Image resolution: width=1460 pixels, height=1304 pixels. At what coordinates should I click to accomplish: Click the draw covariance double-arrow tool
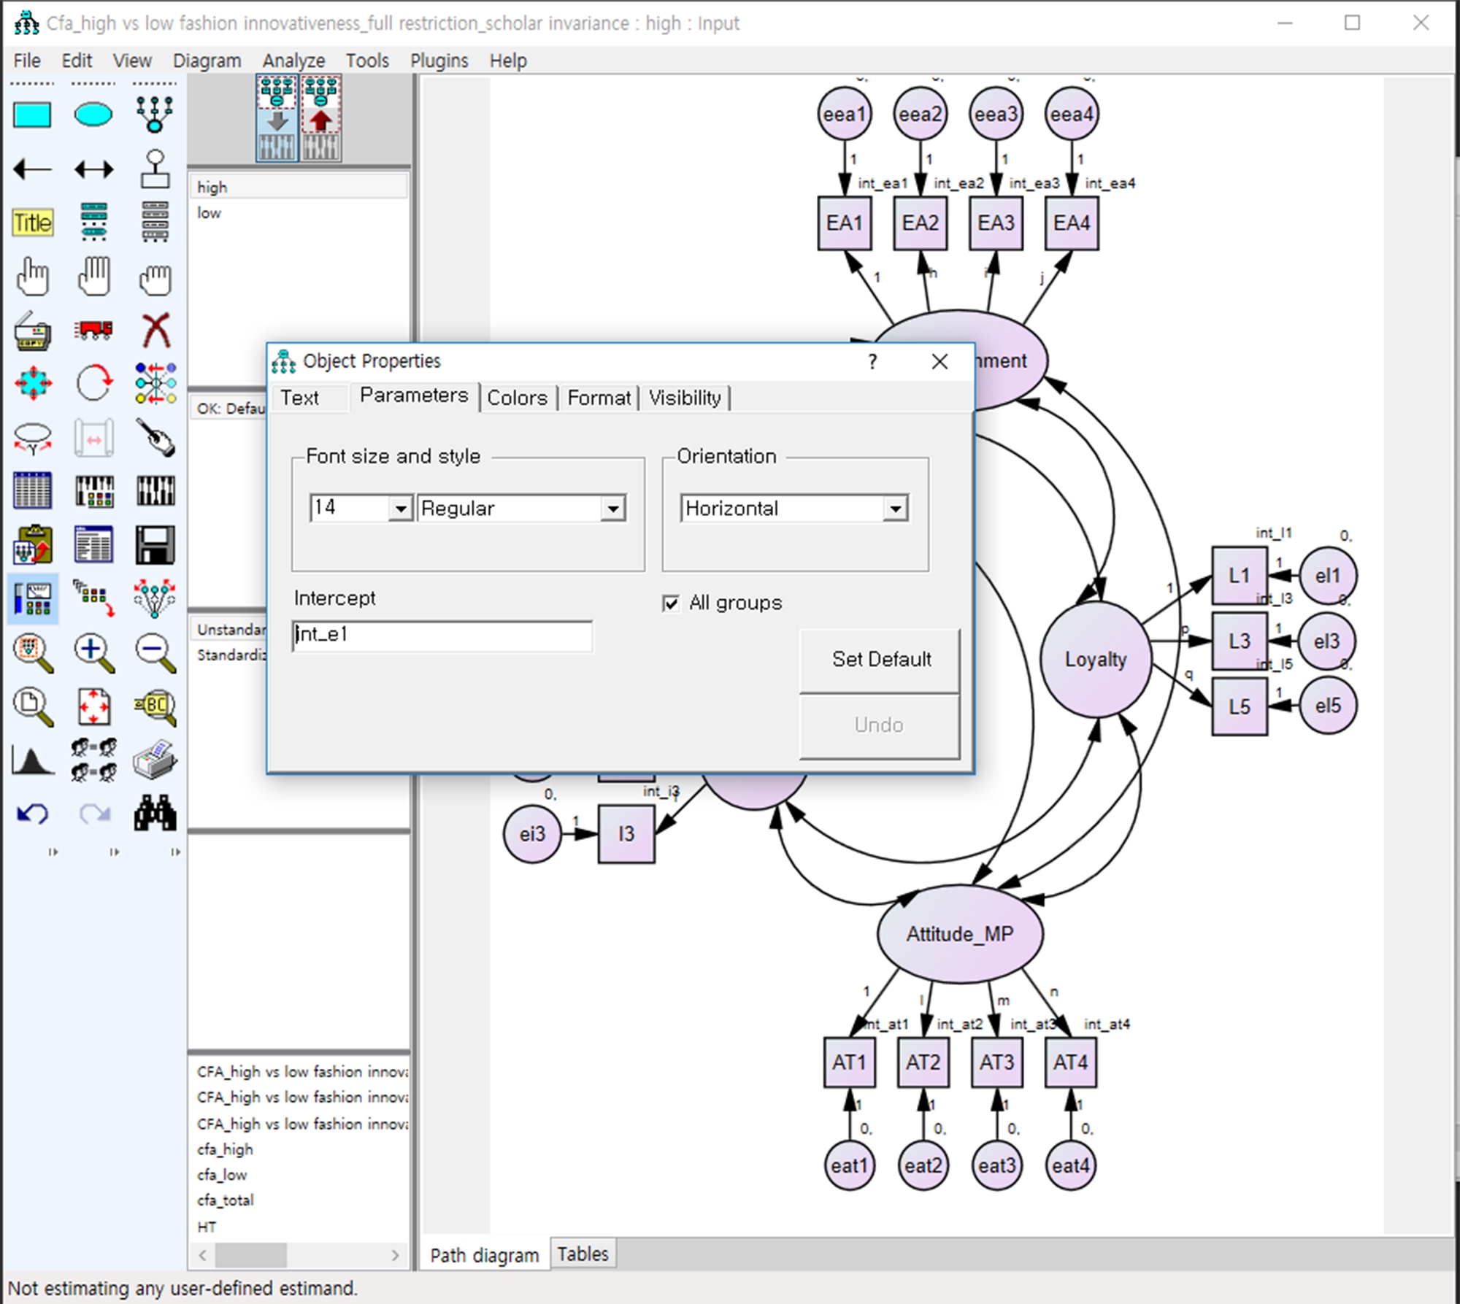(x=93, y=169)
